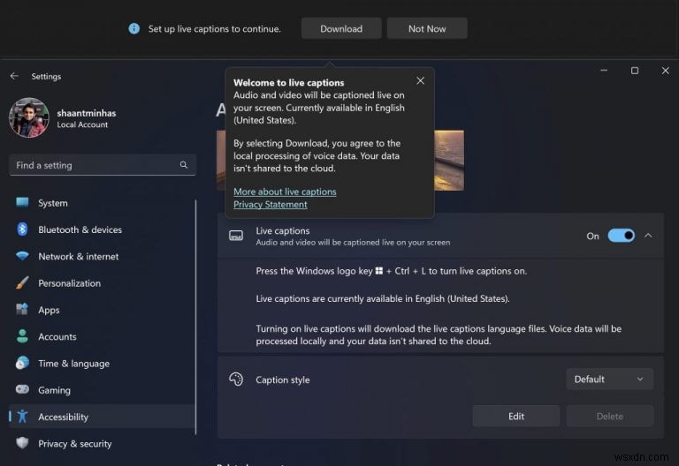Open Gaming settings
The height and width of the screenshot is (466, 679).
point(102,390)
